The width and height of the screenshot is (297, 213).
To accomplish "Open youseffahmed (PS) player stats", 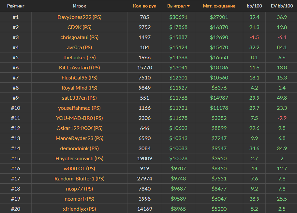I will (x=79, y=108).
